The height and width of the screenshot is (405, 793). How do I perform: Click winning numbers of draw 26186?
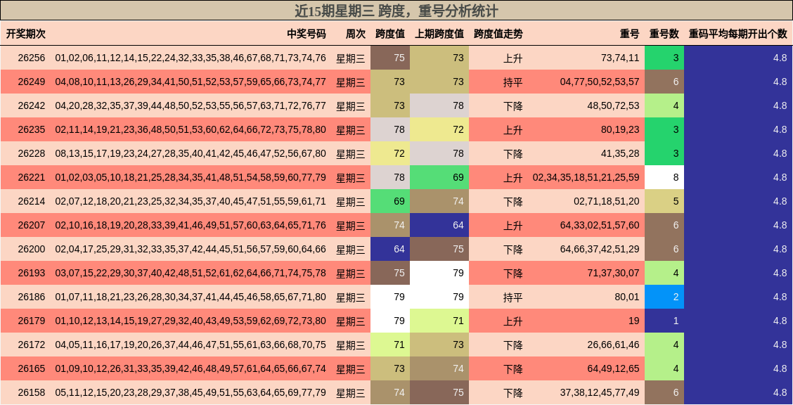[191, 297]
